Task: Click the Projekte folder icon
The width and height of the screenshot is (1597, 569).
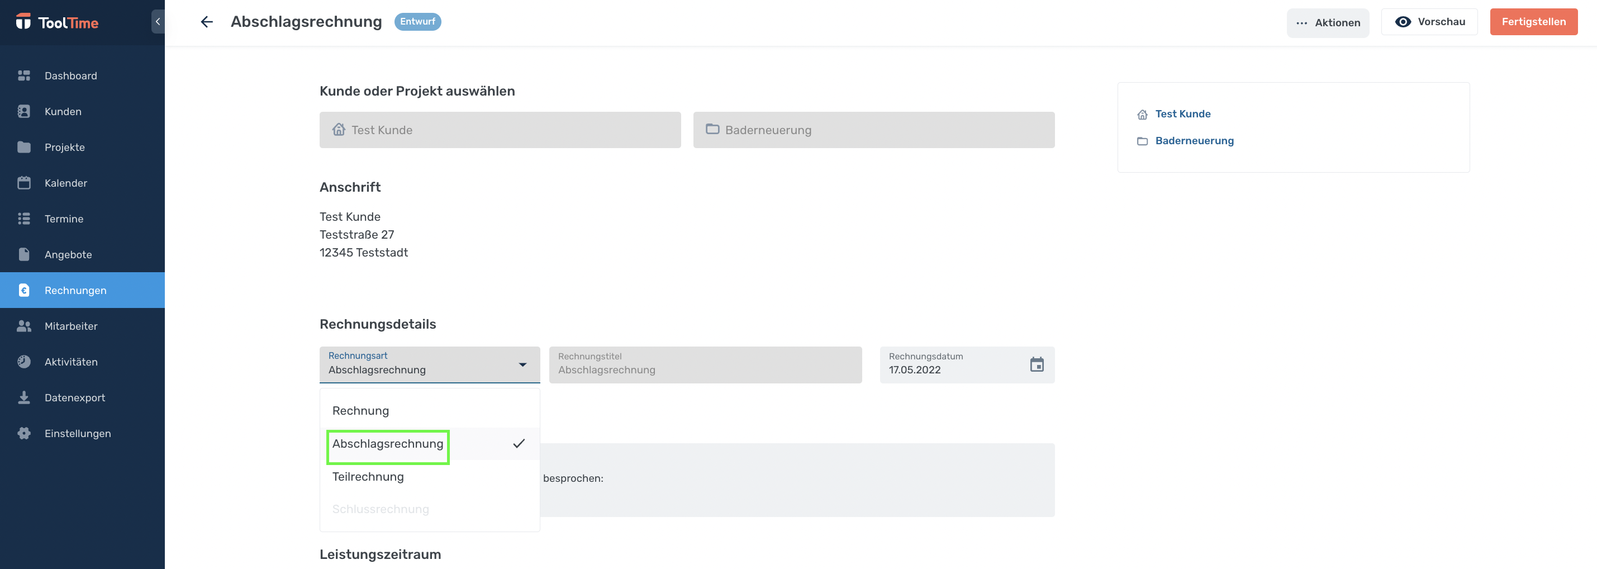Action: pyautogui.click(x=24, y=147)
